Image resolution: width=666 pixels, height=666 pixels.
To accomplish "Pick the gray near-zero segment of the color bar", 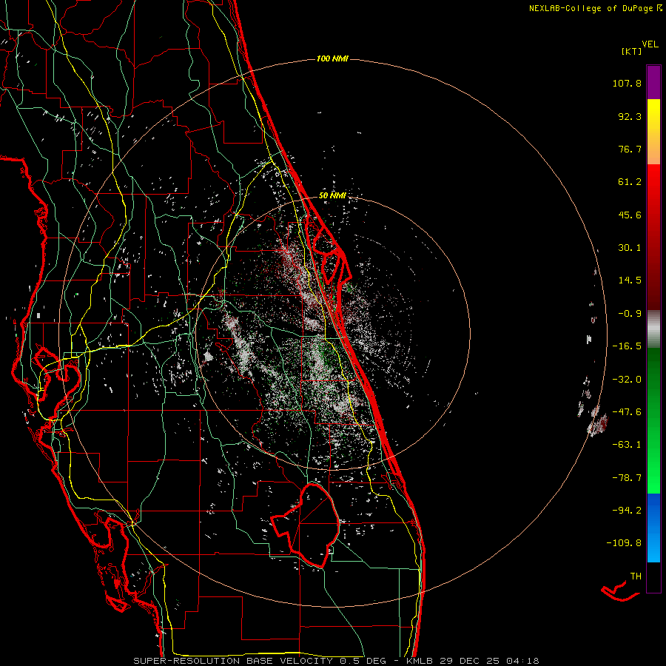I will point(653,329).
